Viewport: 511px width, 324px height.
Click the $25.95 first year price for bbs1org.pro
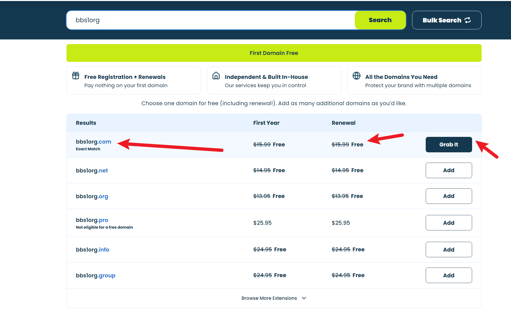click(x=262, y=223)
